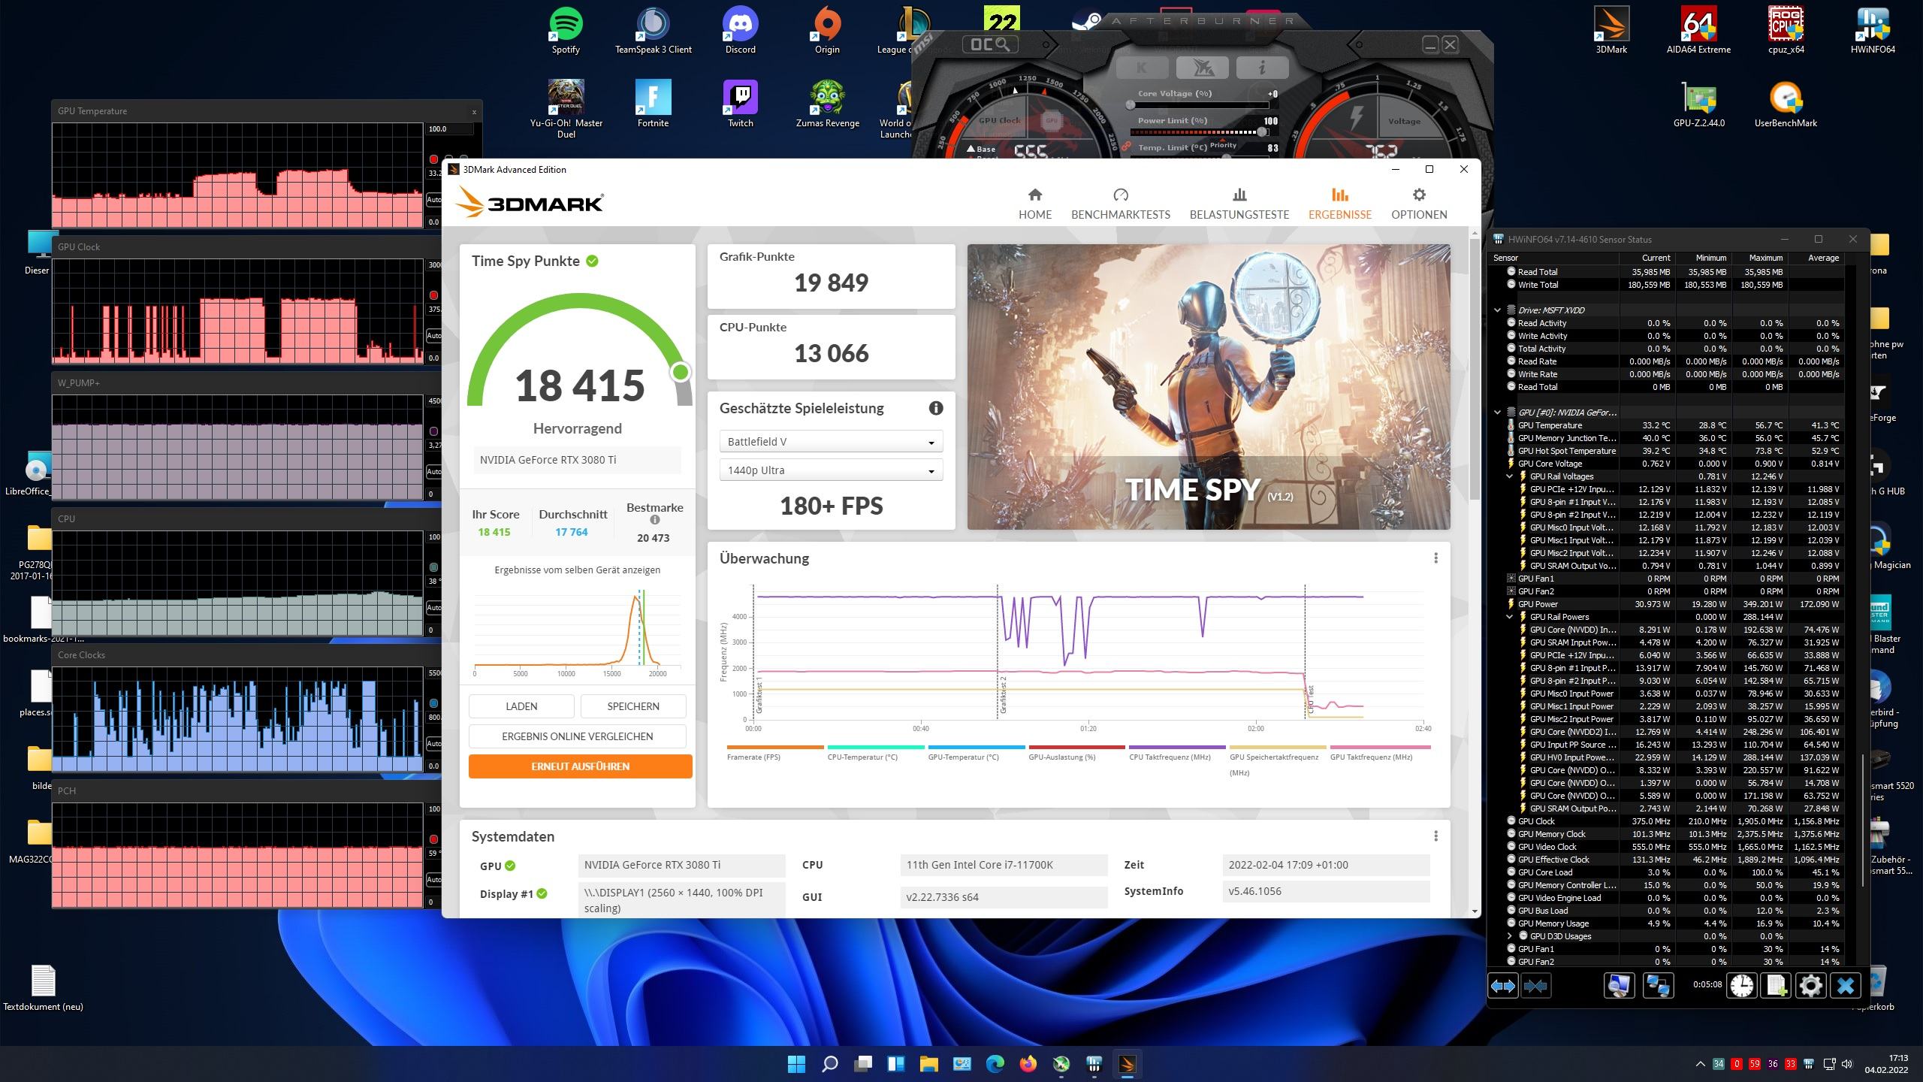Collapse Drive: MSFT XVDD section in HWiNFO
Image resolution: width=1923 pixels, height=1082 pixels.
coord(1497,310)
